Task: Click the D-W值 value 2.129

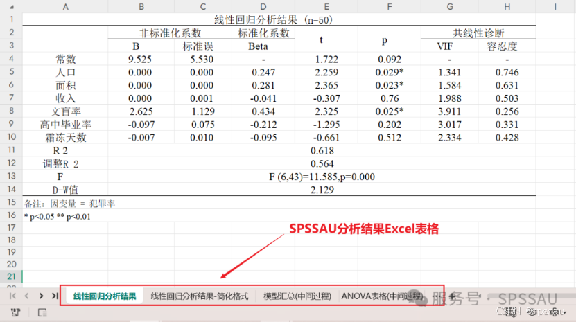Action: (x=322, y=190)
